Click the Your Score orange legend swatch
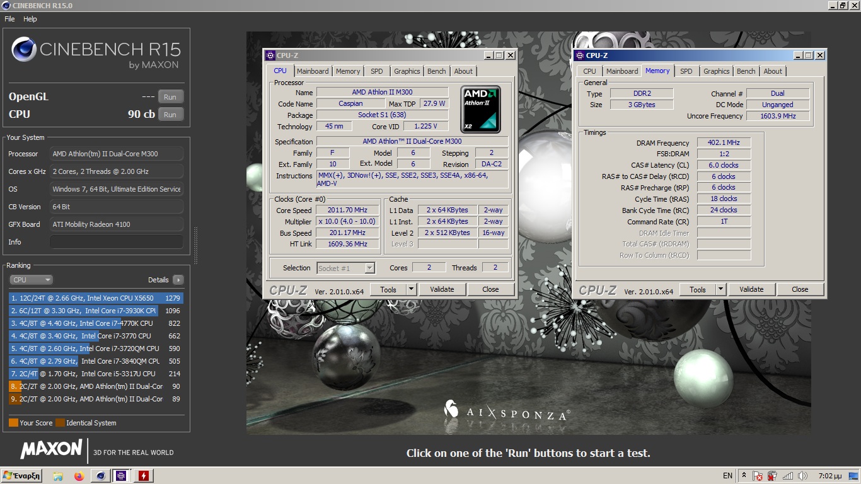 click(x=13, y=423)
